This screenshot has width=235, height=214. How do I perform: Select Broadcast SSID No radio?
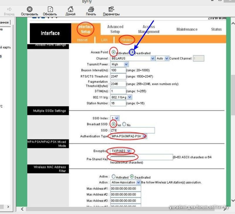pyautogui.click(x=124, y=124)
